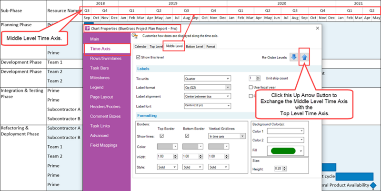Open the Legend settings page
381x191 pixels.
pyautogui.click(x=97, y=87)
